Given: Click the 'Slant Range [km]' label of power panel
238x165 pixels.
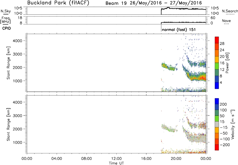Looking at the screenshot, I should coord(8,63).
